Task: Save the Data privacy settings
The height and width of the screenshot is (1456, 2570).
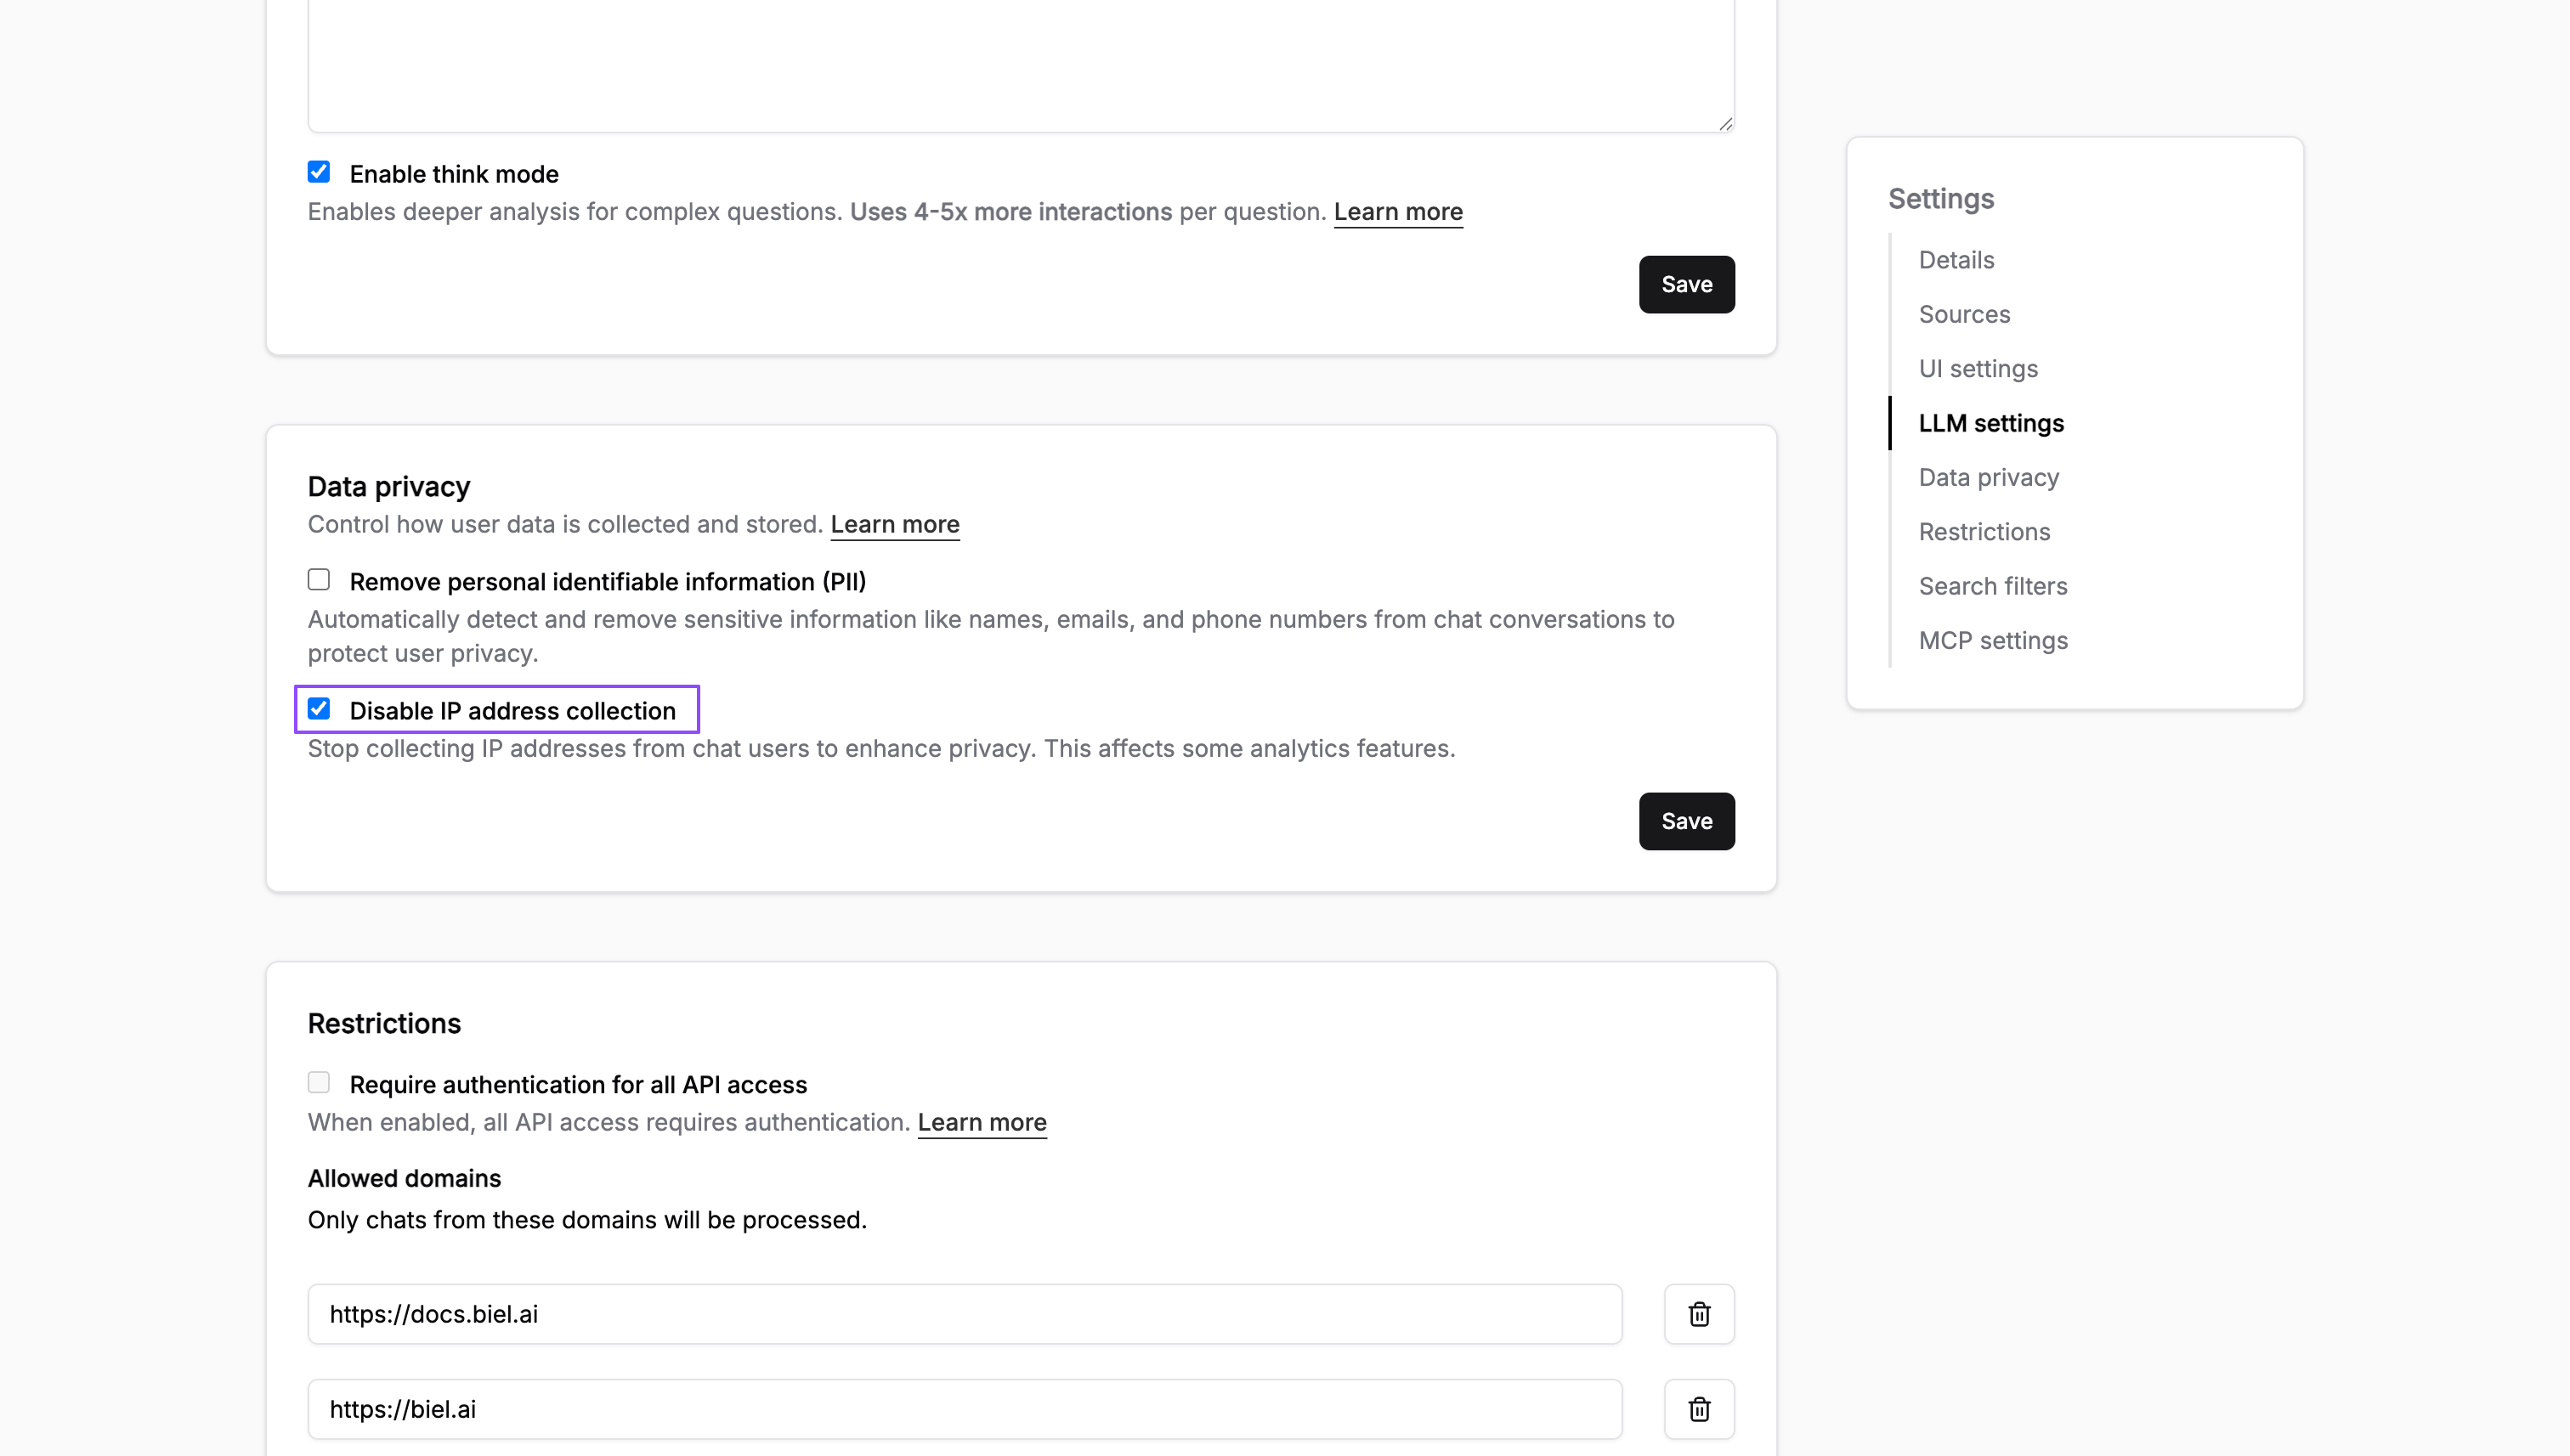Action: point(1685,821)
